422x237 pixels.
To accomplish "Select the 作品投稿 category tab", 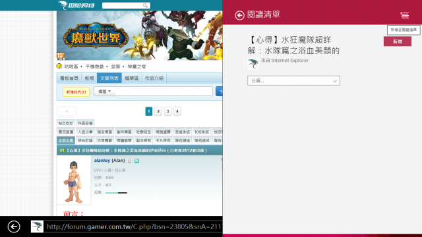I will (x=85, y=123).
